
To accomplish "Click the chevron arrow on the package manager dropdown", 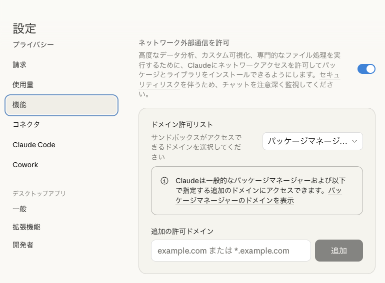I will 354,141.
